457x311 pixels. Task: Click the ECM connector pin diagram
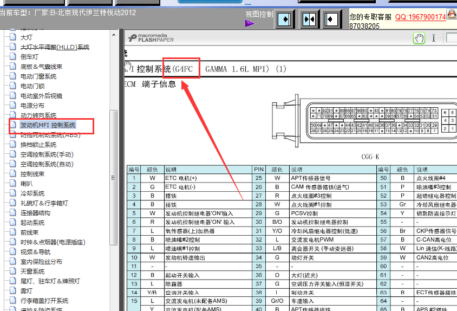click(364, 121)
